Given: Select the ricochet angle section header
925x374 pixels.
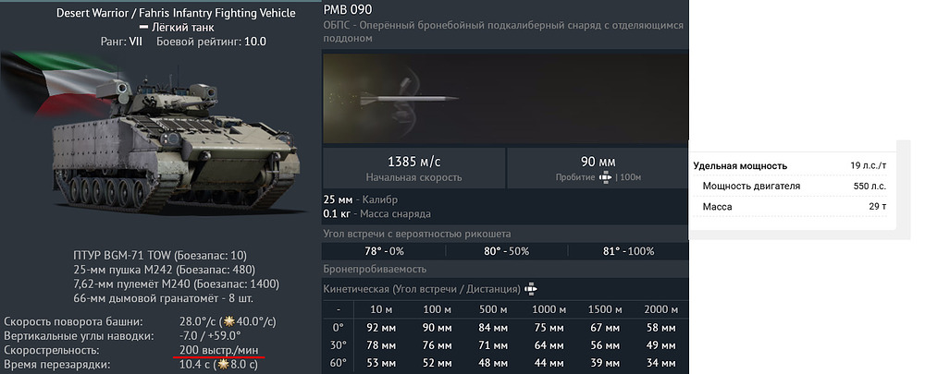Looking at the screenshot, I should 416,234.
